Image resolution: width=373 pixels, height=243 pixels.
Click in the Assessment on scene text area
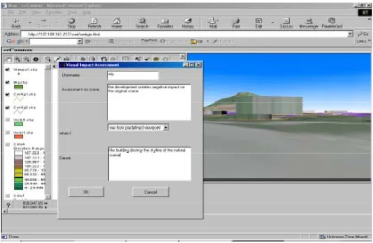click(149, 103)
